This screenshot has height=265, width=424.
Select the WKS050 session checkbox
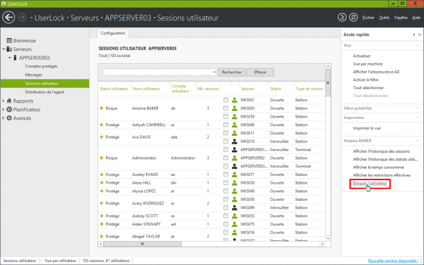(x=225, y=183)
